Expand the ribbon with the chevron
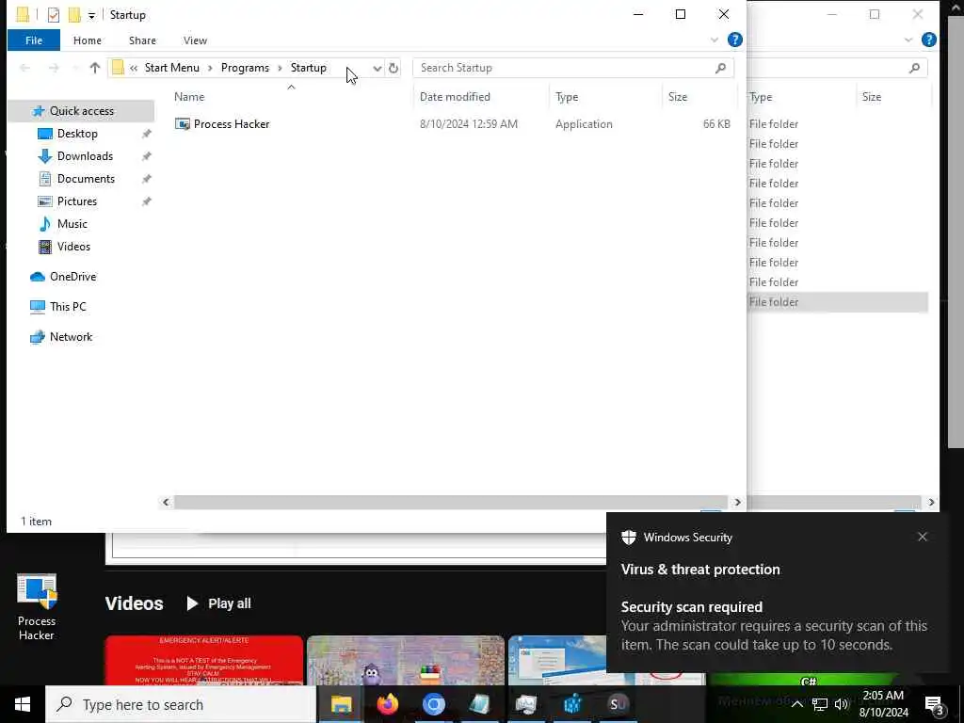This screenshot has width=964, height=723. [x=714, y=40]
